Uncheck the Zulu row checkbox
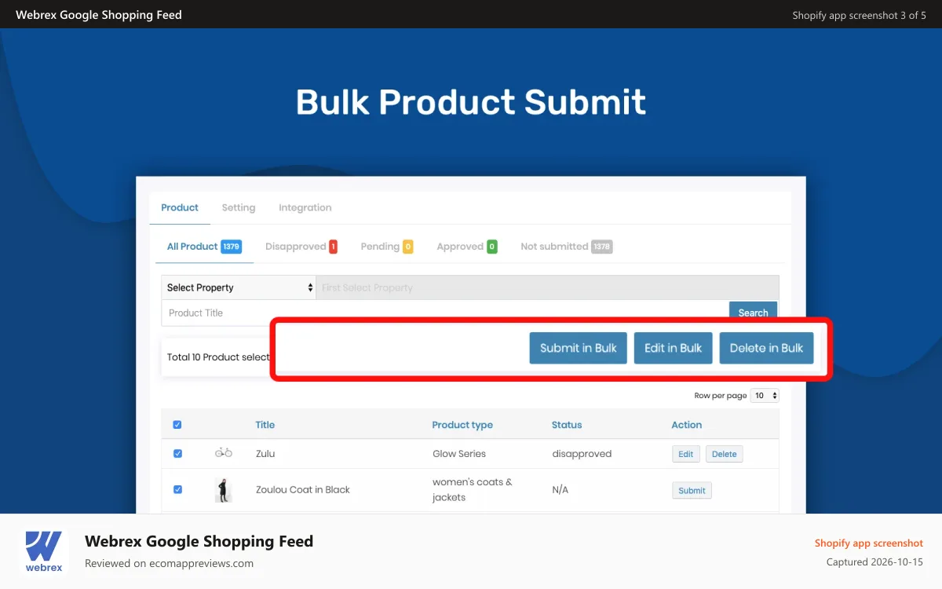 click(x=177, y=453)
